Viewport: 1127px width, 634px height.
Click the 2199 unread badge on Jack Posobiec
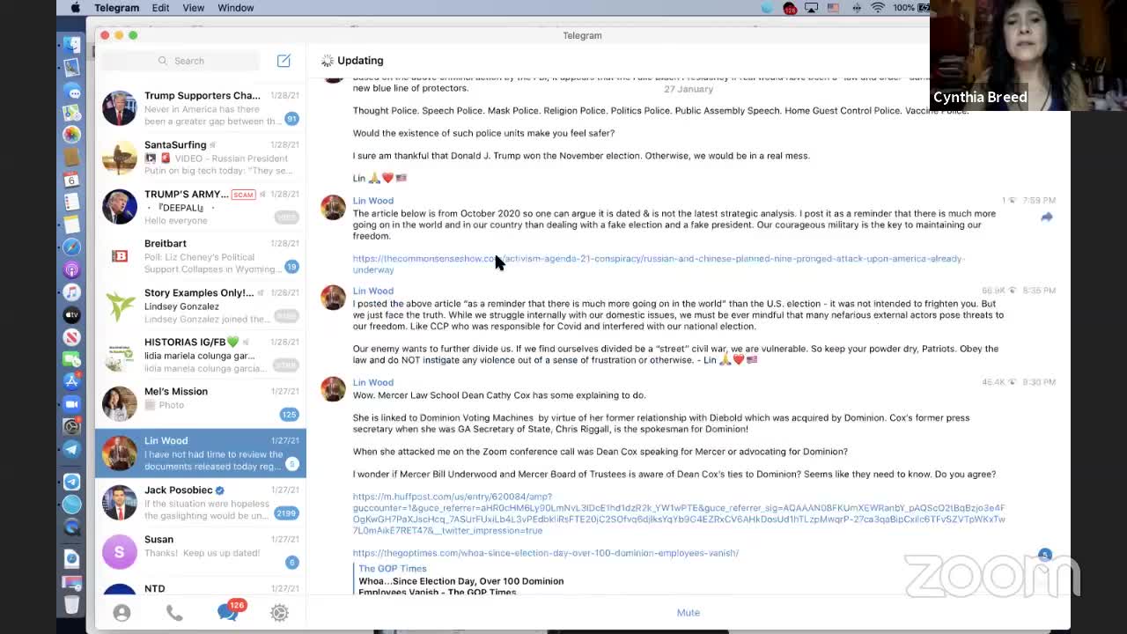285,513
